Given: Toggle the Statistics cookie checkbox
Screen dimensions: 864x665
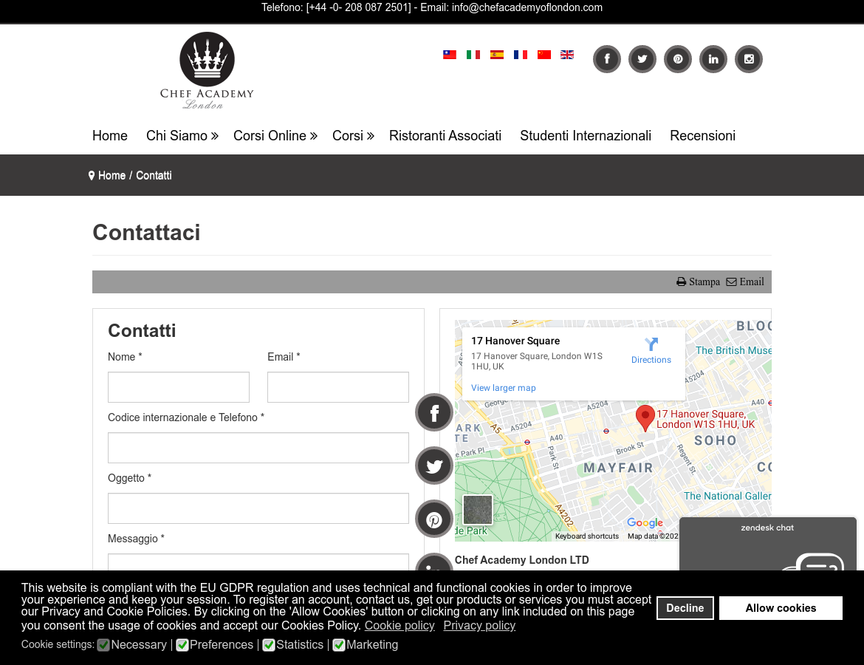Looking at the screenshot, I should click(x=269, y=645).
